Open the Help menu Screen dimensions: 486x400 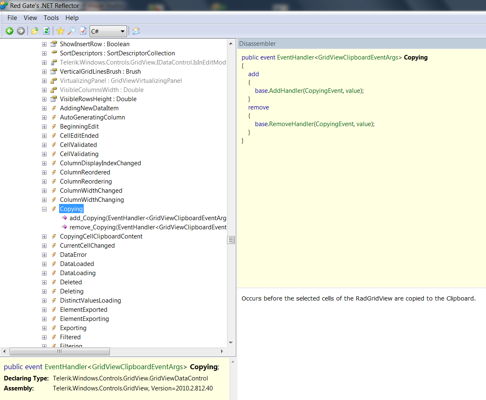72,18
